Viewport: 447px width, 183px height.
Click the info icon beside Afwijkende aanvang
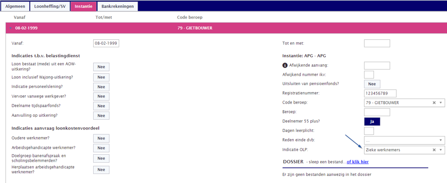(284, 65)
